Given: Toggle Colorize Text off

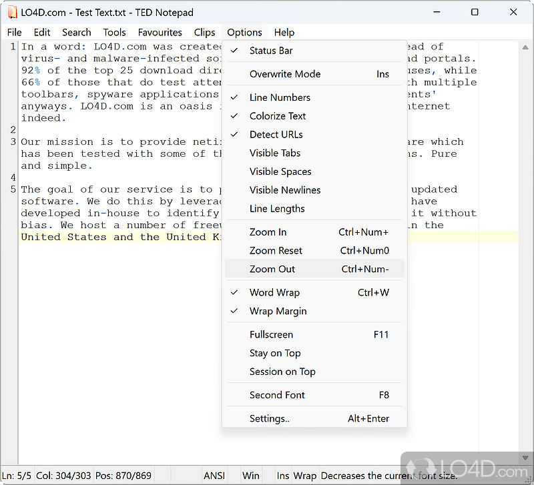Looking at the screenshot, I should (314, 116).
